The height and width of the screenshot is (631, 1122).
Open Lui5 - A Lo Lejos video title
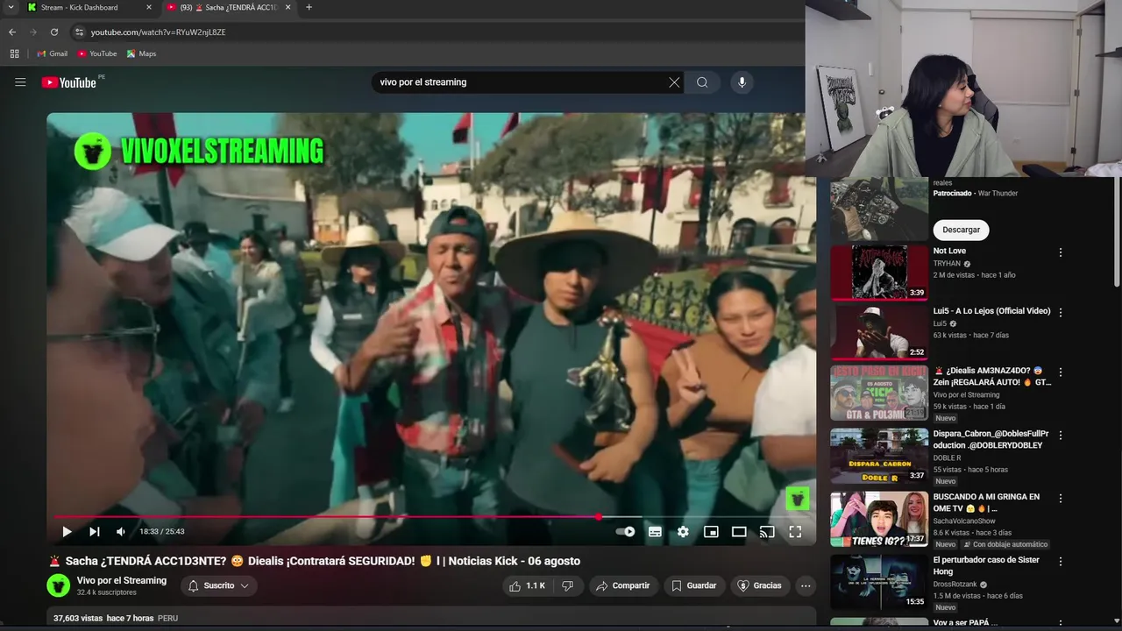(x=991, y=311)
